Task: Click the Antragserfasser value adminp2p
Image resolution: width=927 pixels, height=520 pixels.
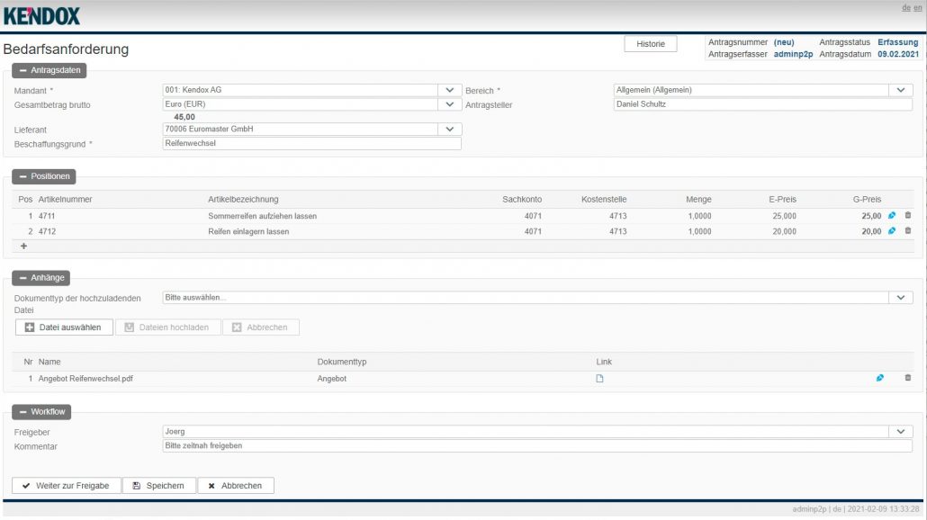Action: pyautogui.click(x=794, y=54)
